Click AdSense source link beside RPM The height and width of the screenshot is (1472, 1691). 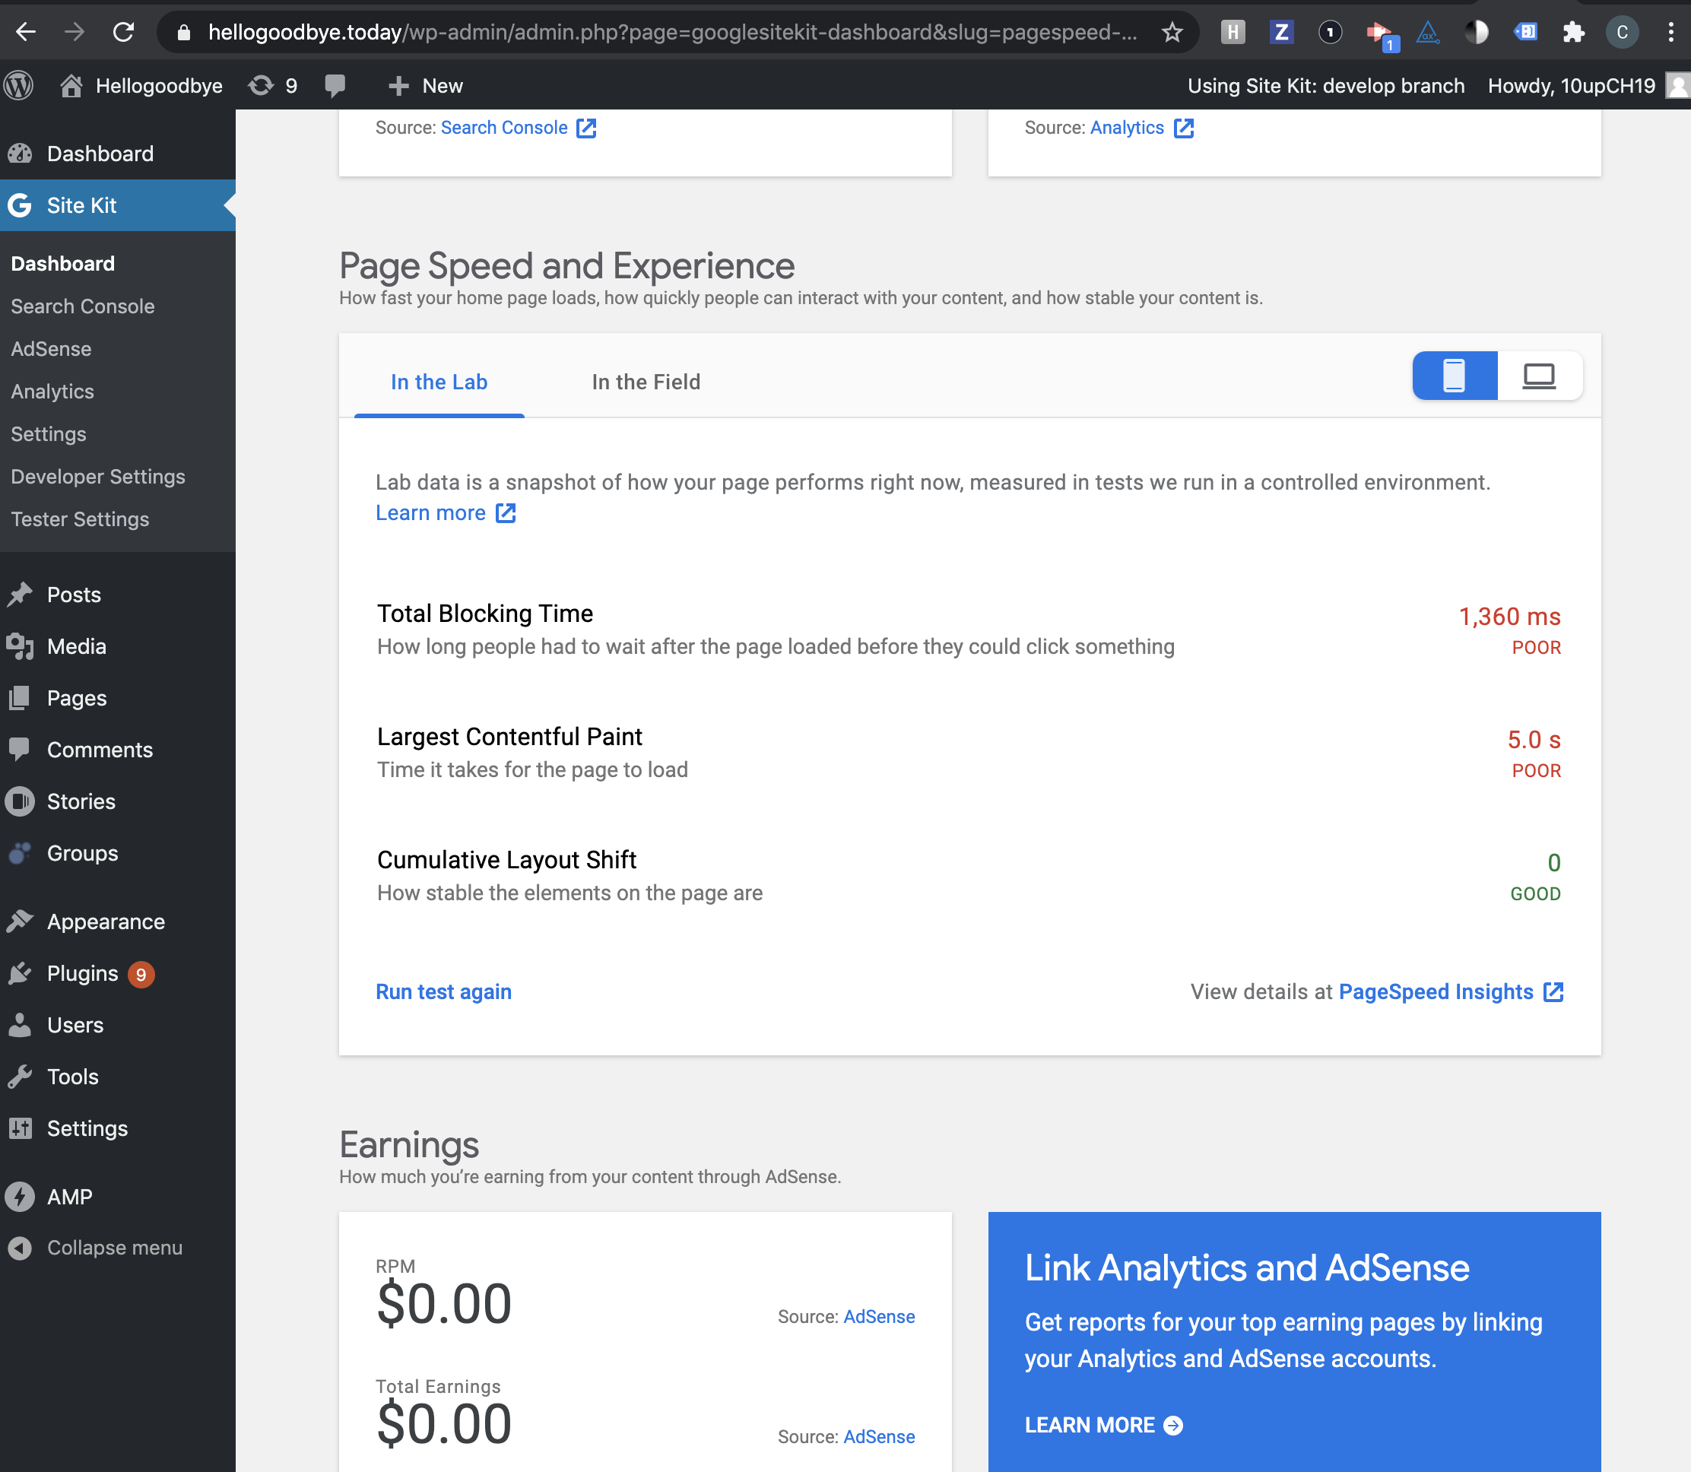pos(879,1317)
